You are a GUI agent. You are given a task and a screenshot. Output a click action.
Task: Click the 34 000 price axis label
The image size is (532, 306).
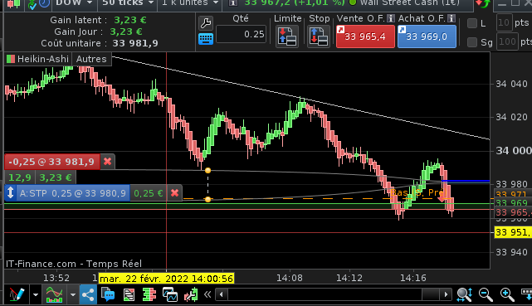tap(514, 151)
